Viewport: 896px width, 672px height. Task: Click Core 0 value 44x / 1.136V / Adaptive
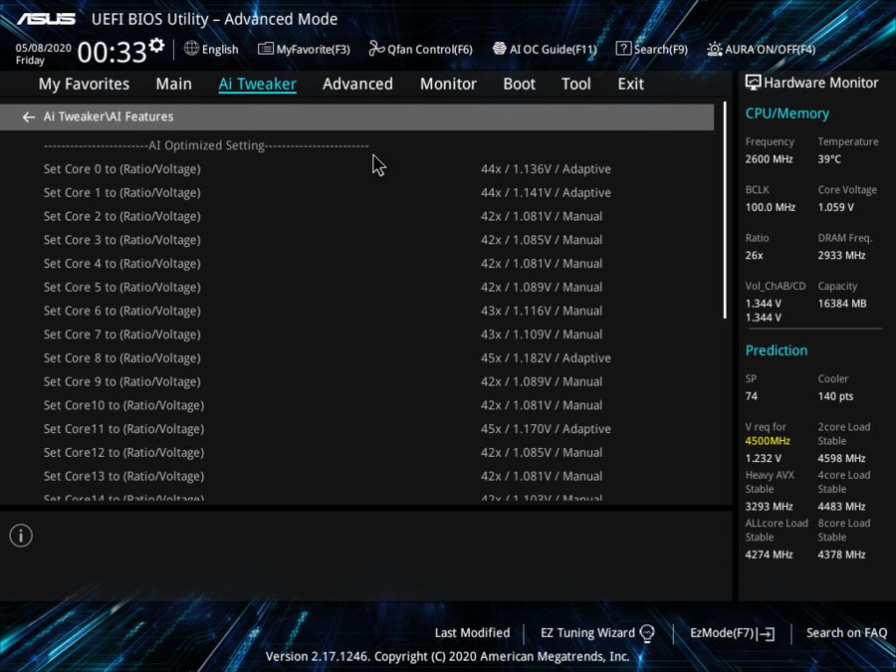[546, 169]
